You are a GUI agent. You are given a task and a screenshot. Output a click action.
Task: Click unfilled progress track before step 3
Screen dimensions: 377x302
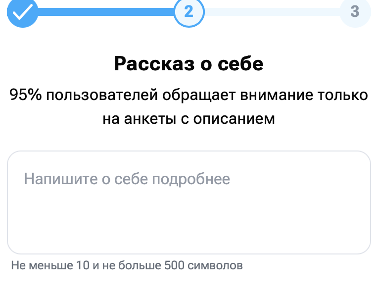272,11
